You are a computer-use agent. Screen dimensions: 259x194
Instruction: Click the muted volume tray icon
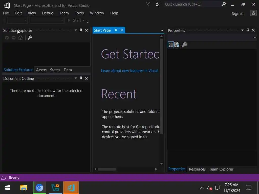click(x=209, y=188)
